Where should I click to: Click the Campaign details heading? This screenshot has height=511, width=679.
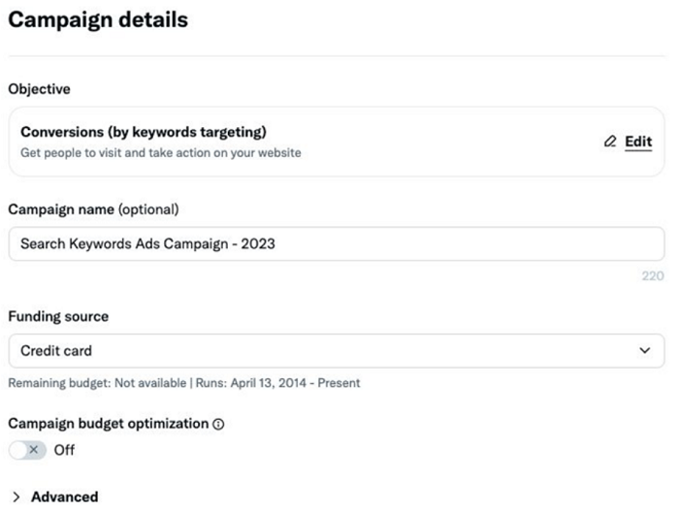(x=98, y=20)
